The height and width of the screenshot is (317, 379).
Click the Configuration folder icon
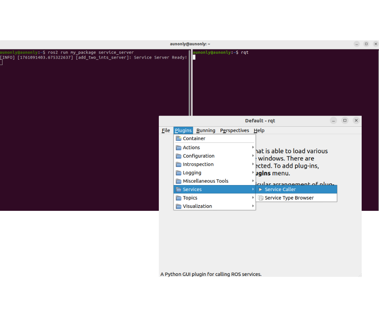coord(179,156)
